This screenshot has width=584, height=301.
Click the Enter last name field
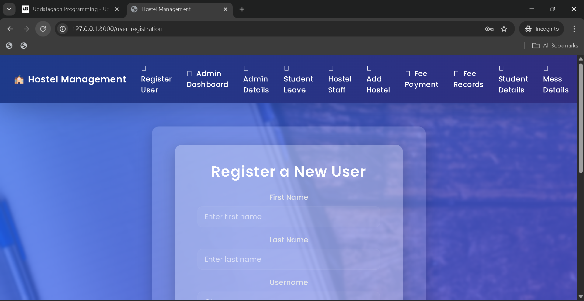(289, 259)
